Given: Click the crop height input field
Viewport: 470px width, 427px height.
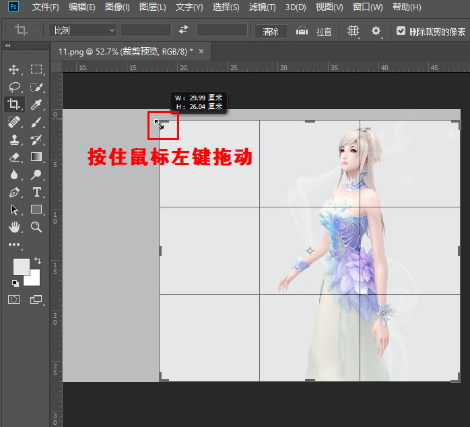Looking at the screenshot, I should [222, 30].
